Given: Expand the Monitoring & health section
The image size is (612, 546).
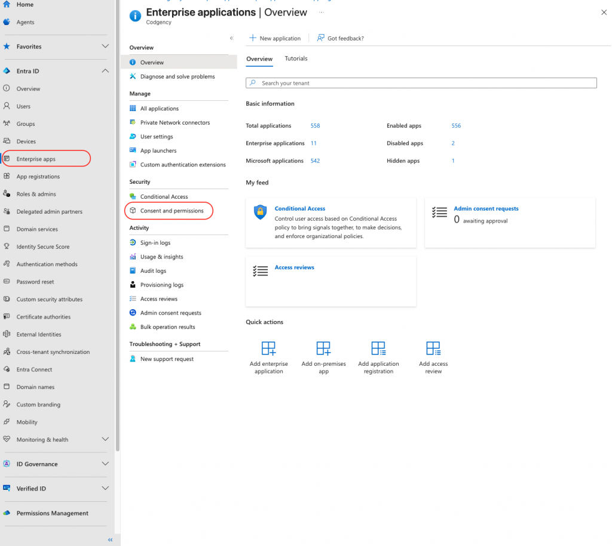Looking at the screenshot, I should coord(105,440).
